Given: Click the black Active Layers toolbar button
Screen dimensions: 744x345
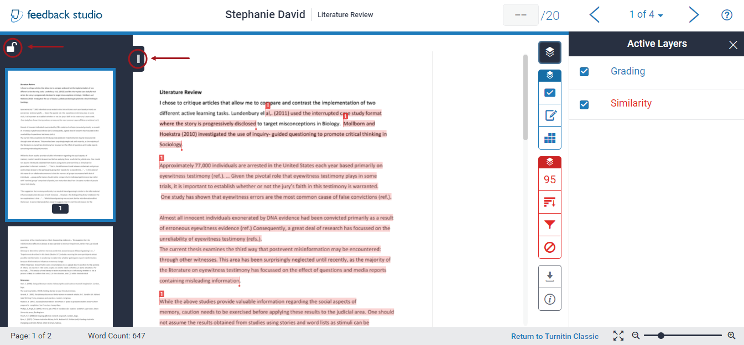Looking at the screenshot, I should (x=550, y=52).
